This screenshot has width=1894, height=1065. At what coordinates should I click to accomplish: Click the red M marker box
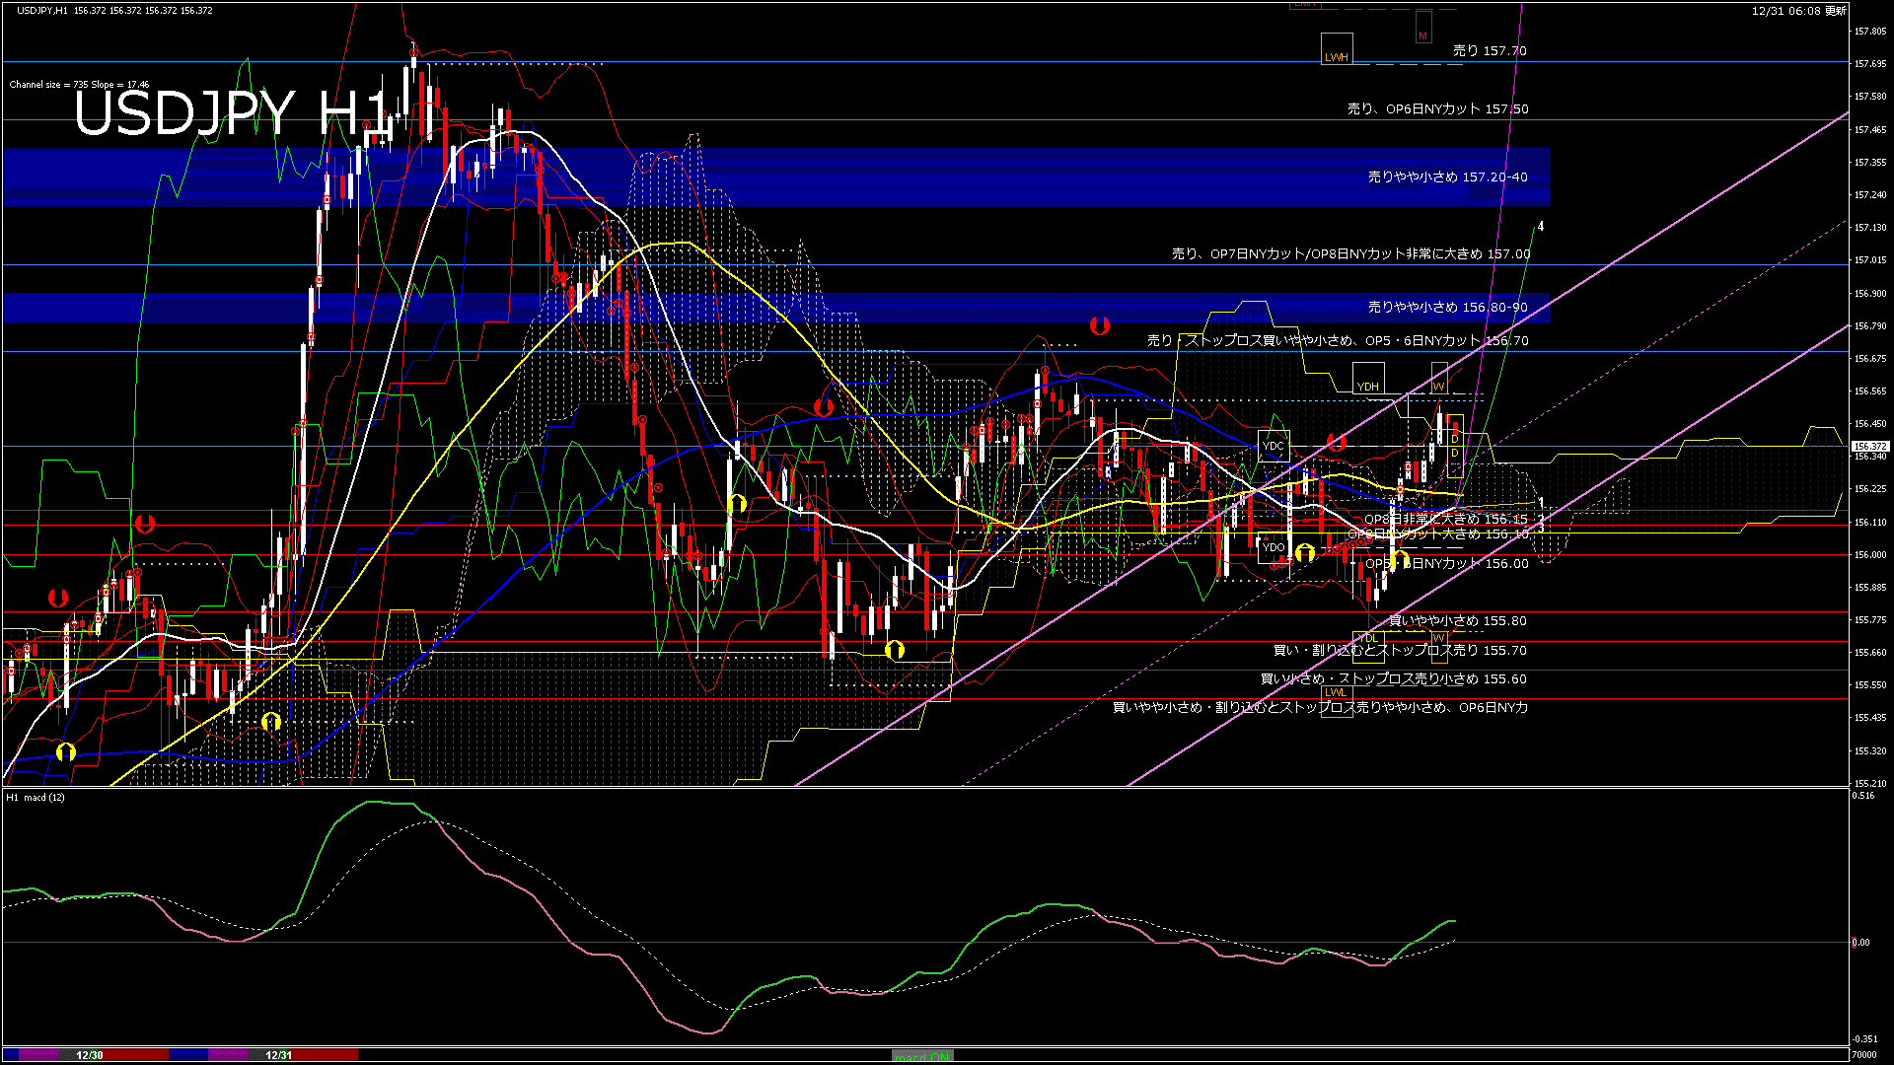[x=1422, y=29]
